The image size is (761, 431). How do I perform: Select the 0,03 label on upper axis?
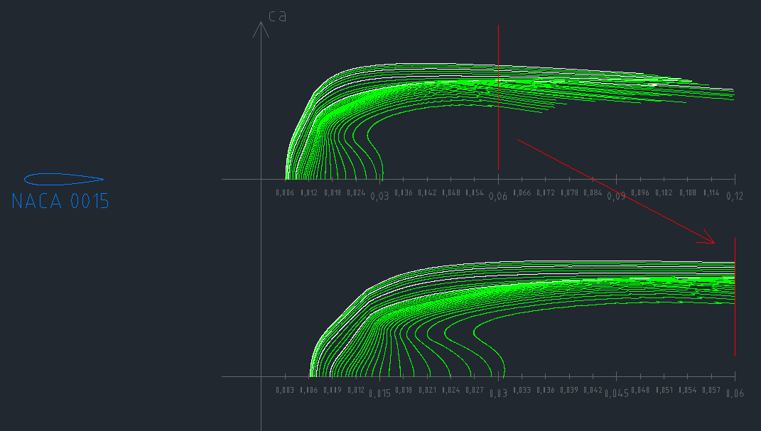(379, 196)
